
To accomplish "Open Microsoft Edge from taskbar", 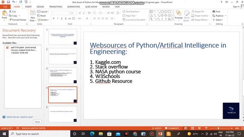I will pos(92,134).
